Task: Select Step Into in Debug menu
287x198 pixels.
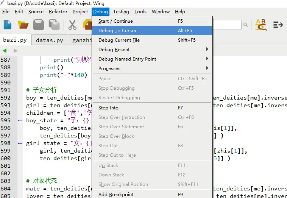Action: tap(152, 108)
